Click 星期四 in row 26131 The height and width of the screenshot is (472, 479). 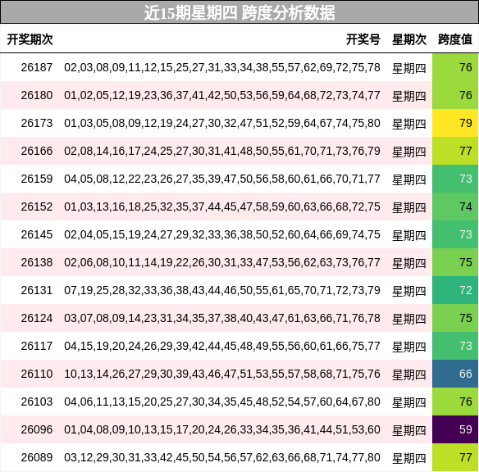(x=409, y=291)
